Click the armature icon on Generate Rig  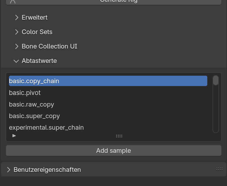point(13,1)
